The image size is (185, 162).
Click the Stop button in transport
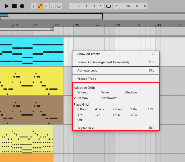coord(14,6)
